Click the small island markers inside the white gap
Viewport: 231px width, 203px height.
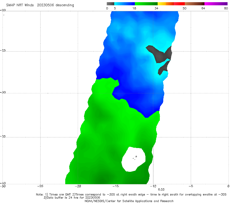coord(135,158)
